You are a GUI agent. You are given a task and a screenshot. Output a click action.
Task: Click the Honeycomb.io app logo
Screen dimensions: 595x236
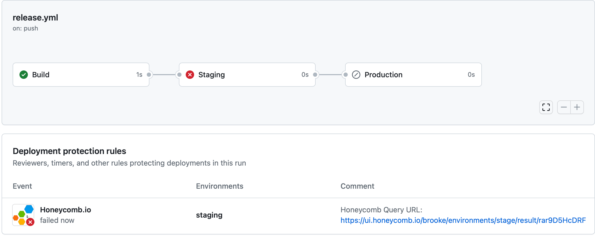[x=23, y=215]
